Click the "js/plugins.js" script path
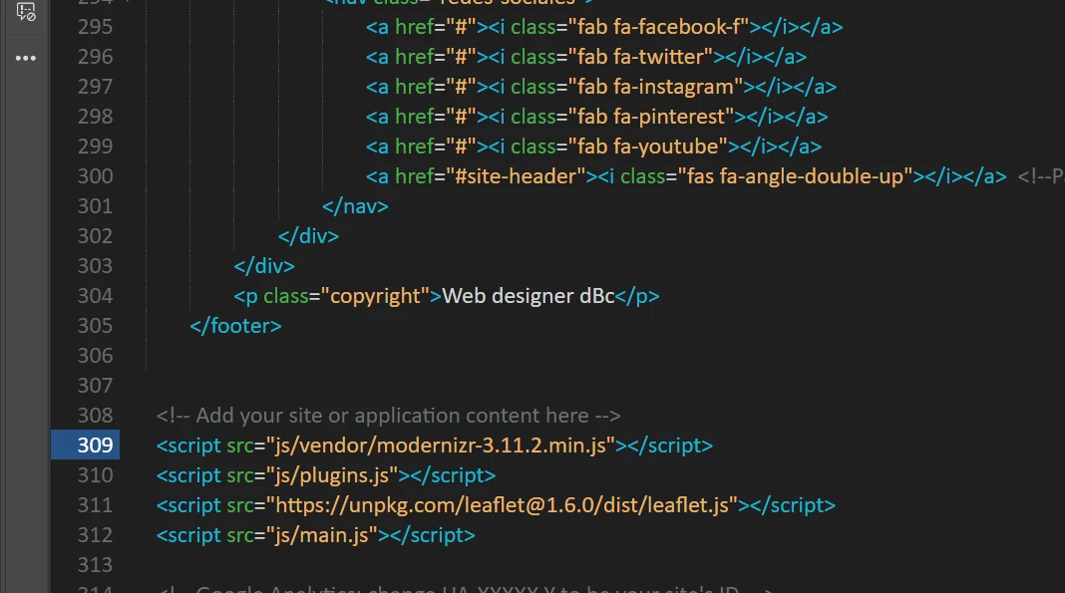Image resolution: width=1065 pixels, height=593 pixels. click(332, 475)
